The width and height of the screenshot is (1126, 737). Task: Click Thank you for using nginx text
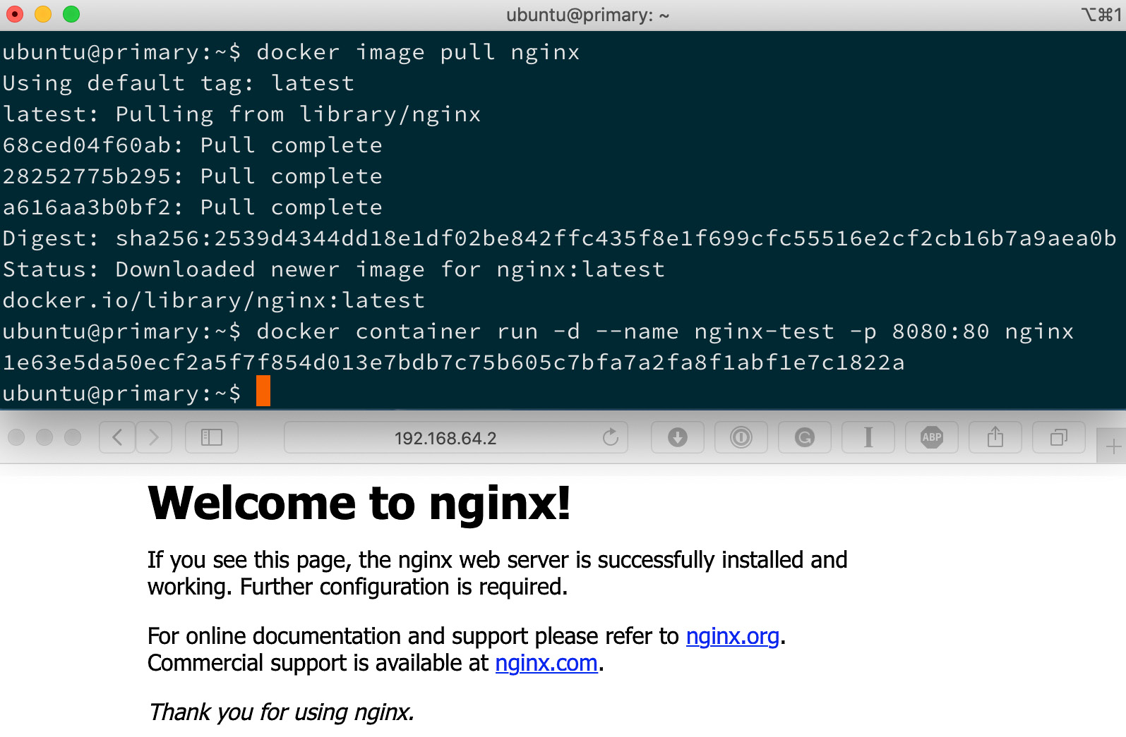(x=281, y=712)
